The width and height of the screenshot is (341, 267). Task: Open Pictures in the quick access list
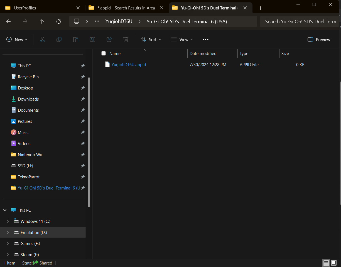pos(25,121)
